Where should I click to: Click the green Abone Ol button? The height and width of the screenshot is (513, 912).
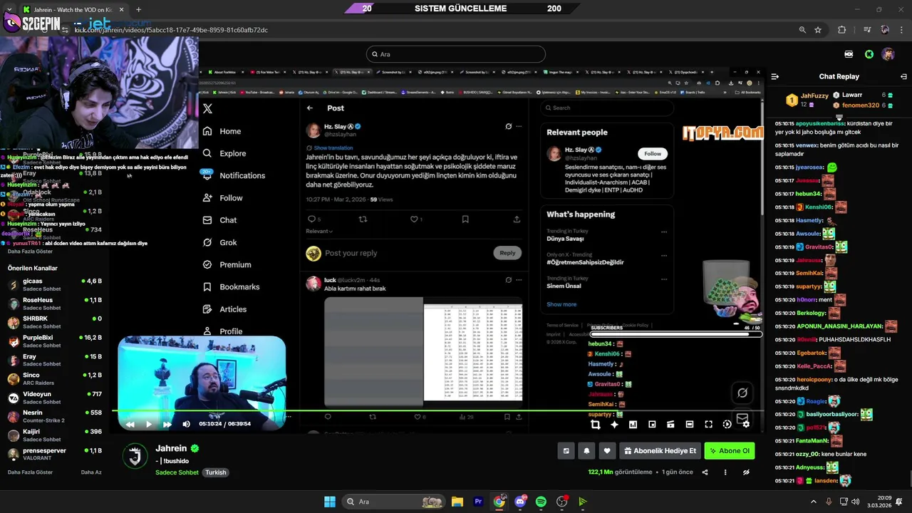point(729,451)
